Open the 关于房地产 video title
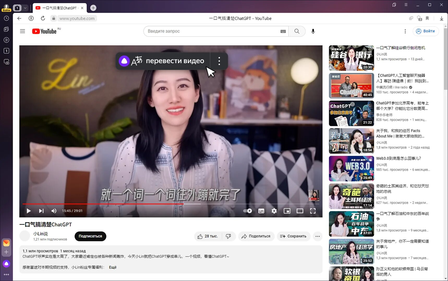The height and width of the screenshot is (281, 448). coord(402,244)
